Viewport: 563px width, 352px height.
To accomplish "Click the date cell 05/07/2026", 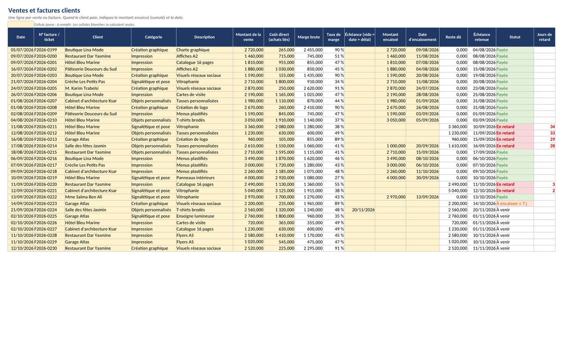I will [x=21, y=50].
